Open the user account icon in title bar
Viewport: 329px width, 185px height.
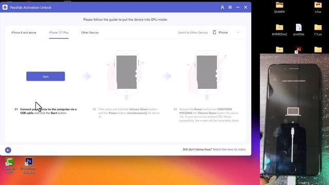[223, 7]
